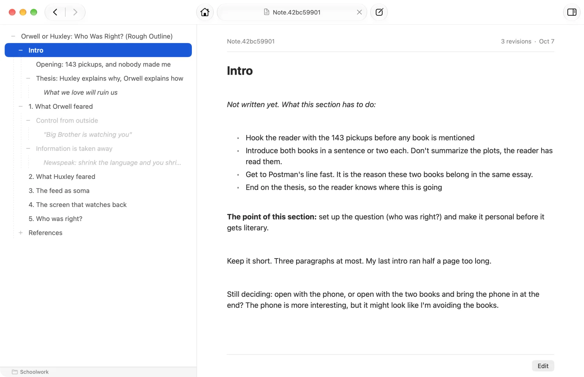Click the 'Oct 7' date text
Image resolution: width=584 pixels, height=377 pixels.
(x=546, y=41)
